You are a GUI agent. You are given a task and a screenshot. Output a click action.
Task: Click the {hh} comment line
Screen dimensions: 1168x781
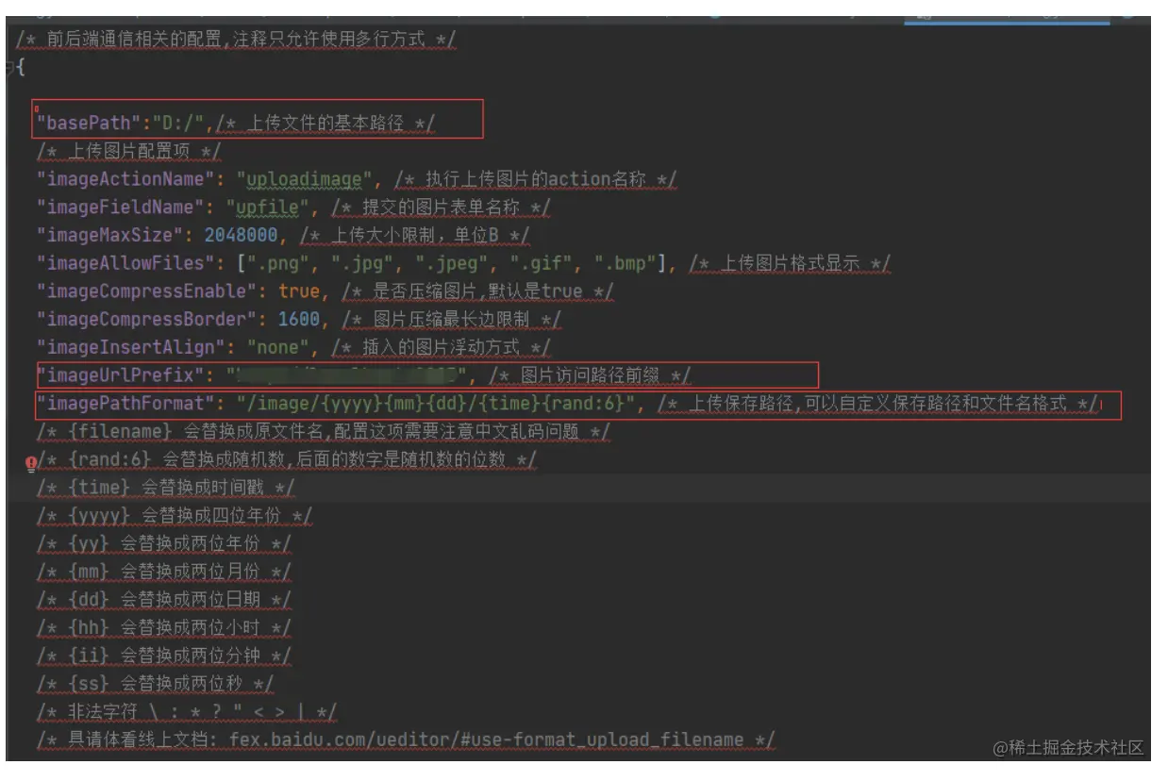point(165,628)
